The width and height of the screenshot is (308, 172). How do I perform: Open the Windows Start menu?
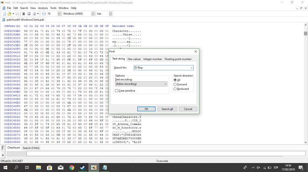[5, 168]
